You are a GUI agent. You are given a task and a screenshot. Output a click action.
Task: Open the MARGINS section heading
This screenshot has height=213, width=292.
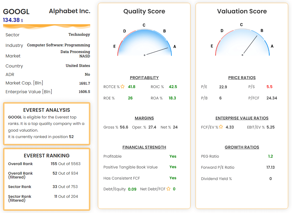[144, 118]
